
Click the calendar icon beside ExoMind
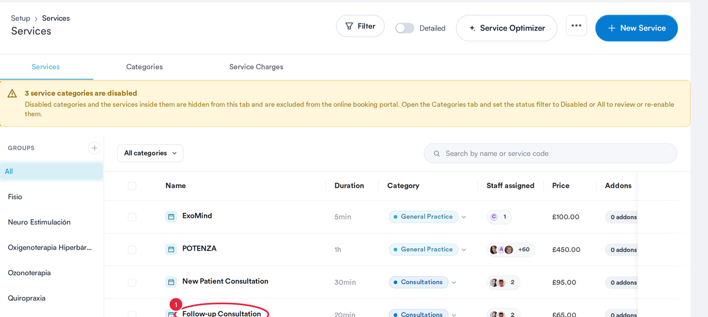(x=171, y=216)
